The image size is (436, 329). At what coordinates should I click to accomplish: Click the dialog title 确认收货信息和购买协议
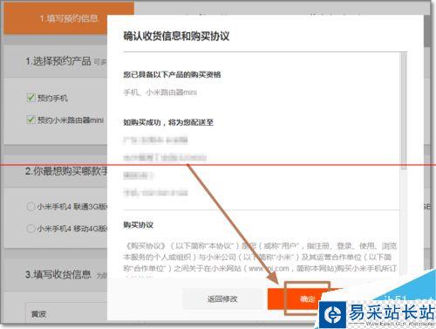click(x=176, y=37)
